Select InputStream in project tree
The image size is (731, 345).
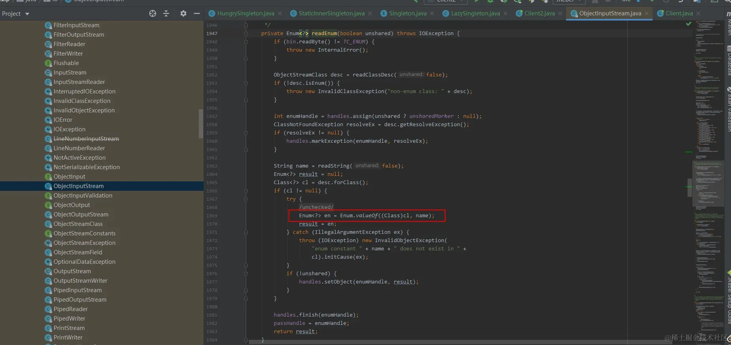[x=69, y=73]
